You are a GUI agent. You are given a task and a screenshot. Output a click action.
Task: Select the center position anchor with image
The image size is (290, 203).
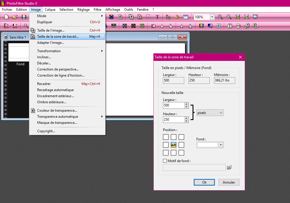[x=173, y=145]
